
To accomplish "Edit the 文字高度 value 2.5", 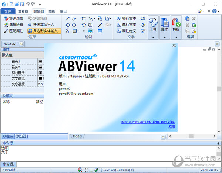I will point(41,84).
